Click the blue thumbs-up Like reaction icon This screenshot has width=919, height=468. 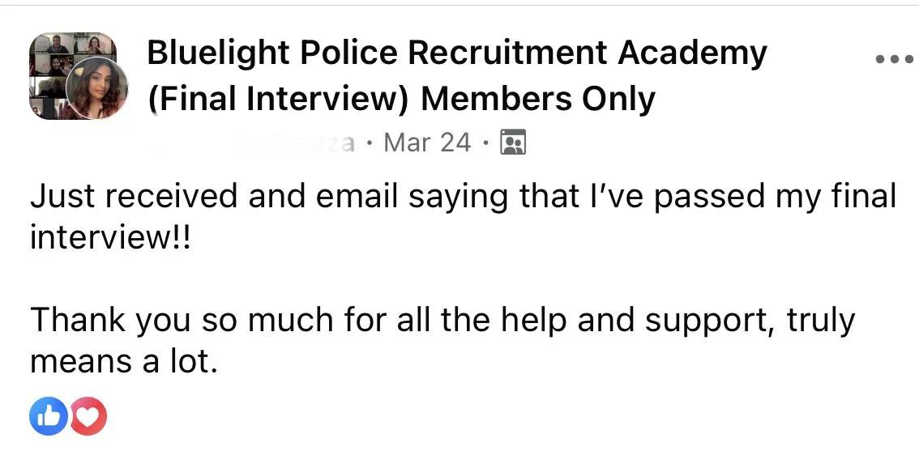coord(49,416)
